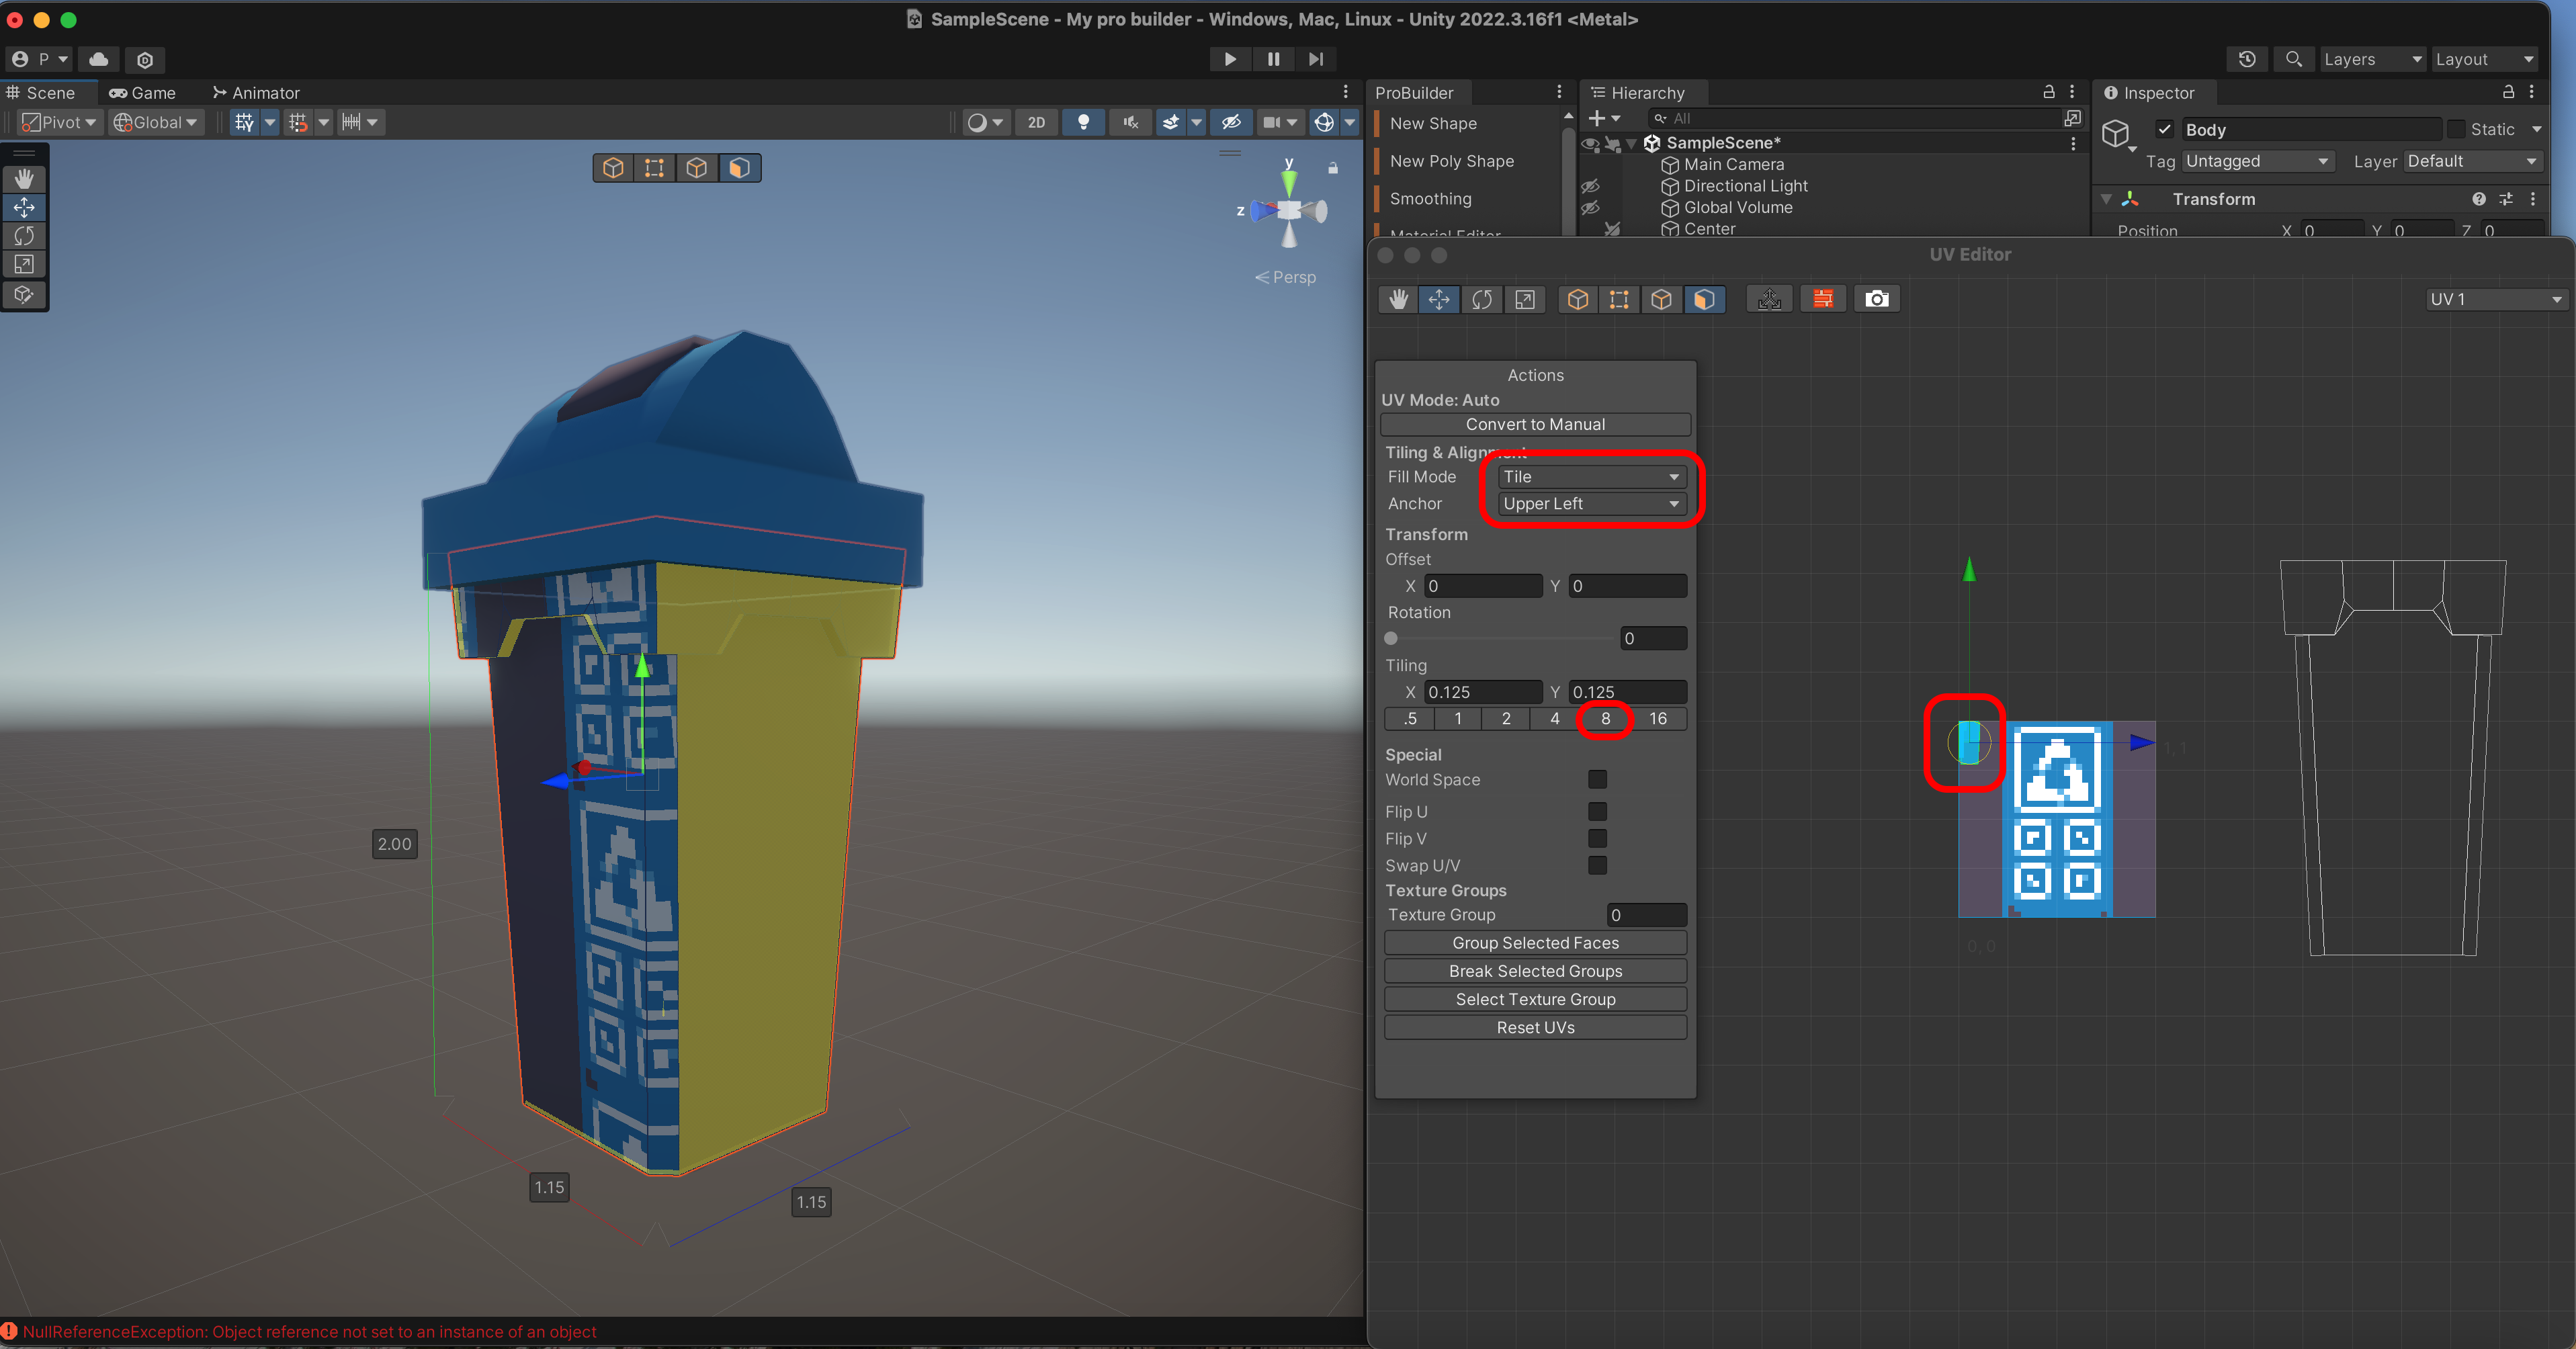Open the Fill Mode dropdown
The width and height of the screenshot is (2576, 1349).
tap(1590, 477)
